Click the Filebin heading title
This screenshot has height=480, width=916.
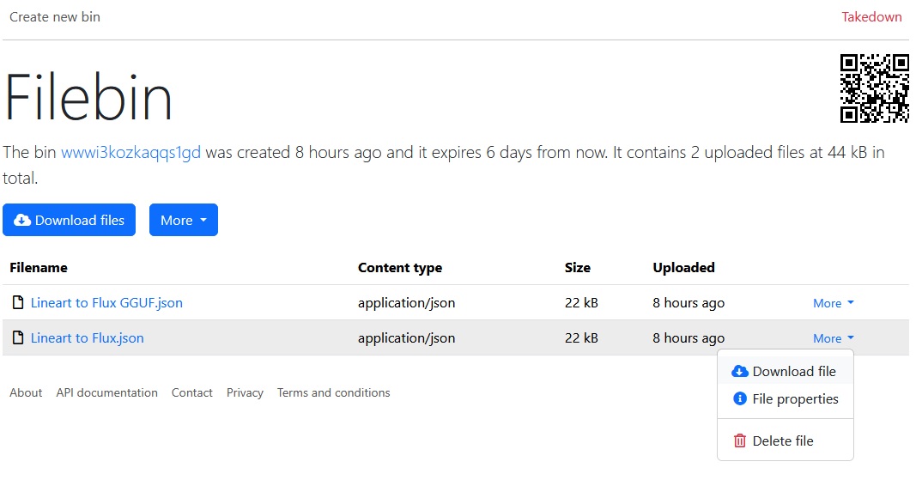click(x=88, y=97)
